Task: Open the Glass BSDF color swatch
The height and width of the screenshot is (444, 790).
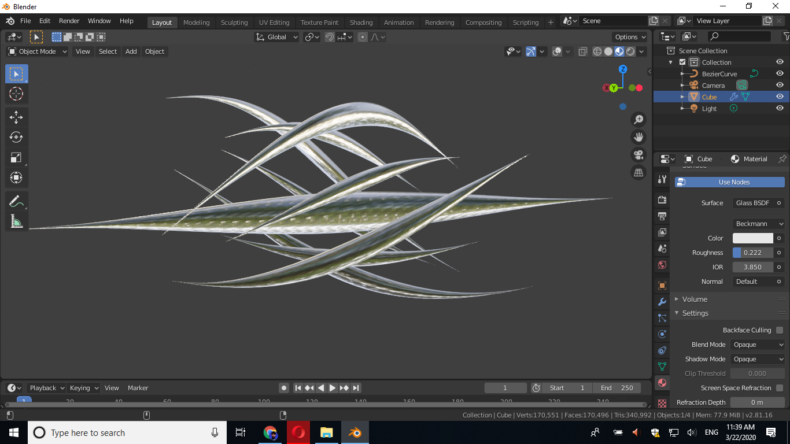Action: click(x=752, y=238)
